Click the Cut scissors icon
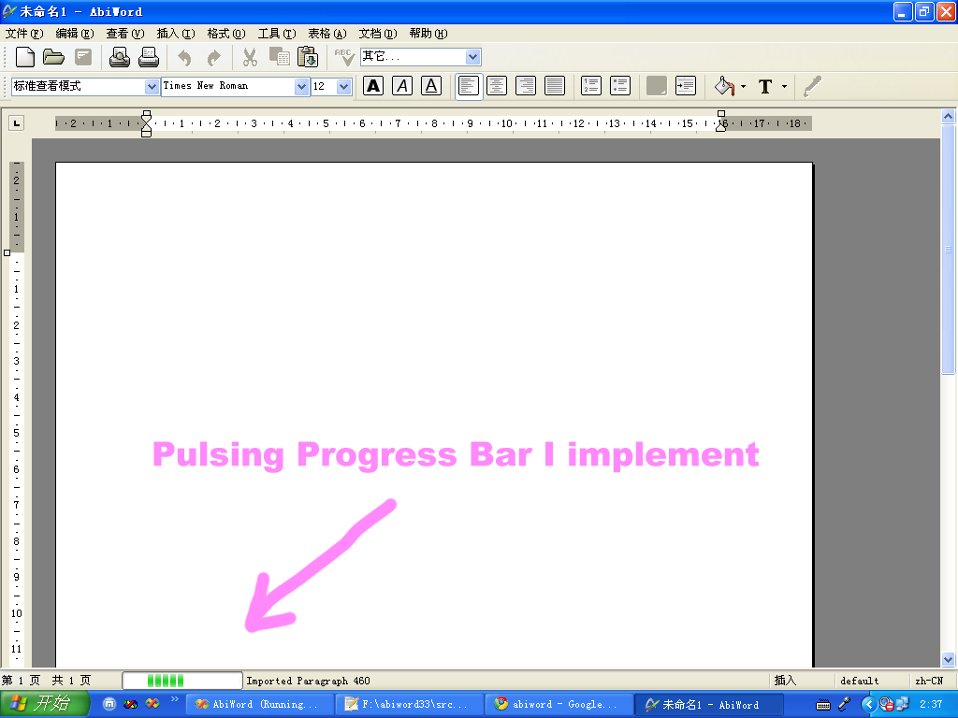Image resolution: width=958 pixels, height=718 pixels. pos(250,57)
